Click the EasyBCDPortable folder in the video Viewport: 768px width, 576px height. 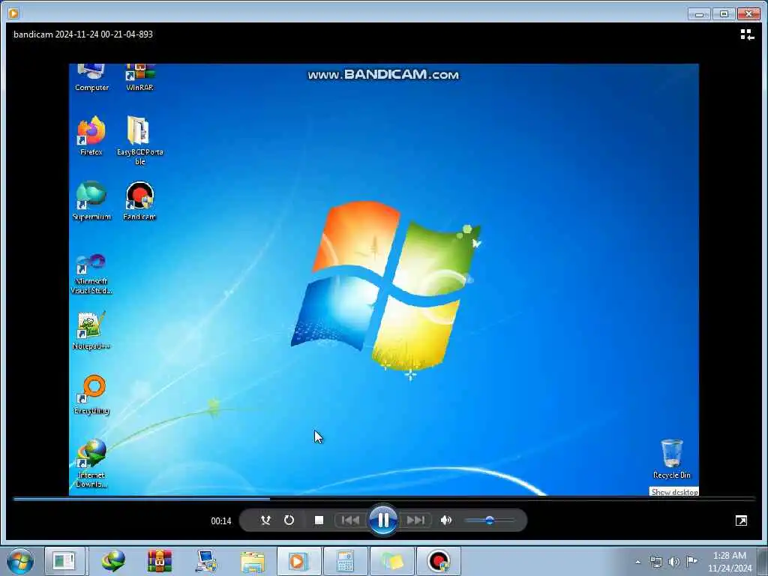[x=140, y=140]
